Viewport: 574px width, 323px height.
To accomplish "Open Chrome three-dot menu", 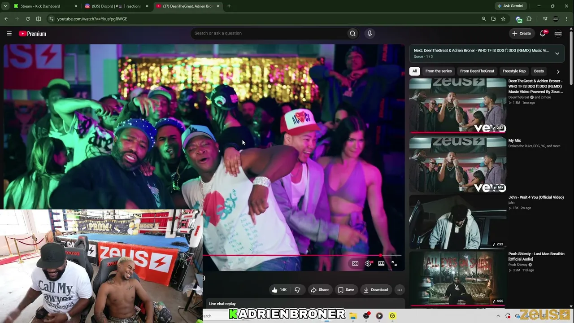I will click(567, 19).
